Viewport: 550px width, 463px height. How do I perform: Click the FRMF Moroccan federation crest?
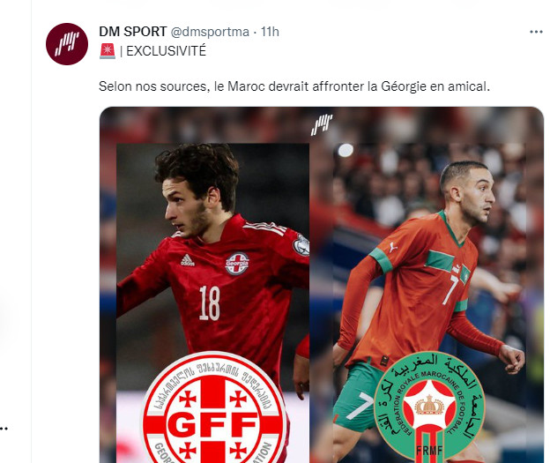coord(429,407)
